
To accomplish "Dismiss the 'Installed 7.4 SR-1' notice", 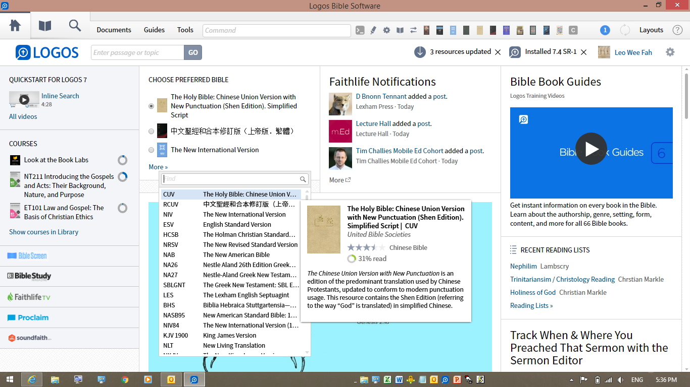I will point(583,52).
